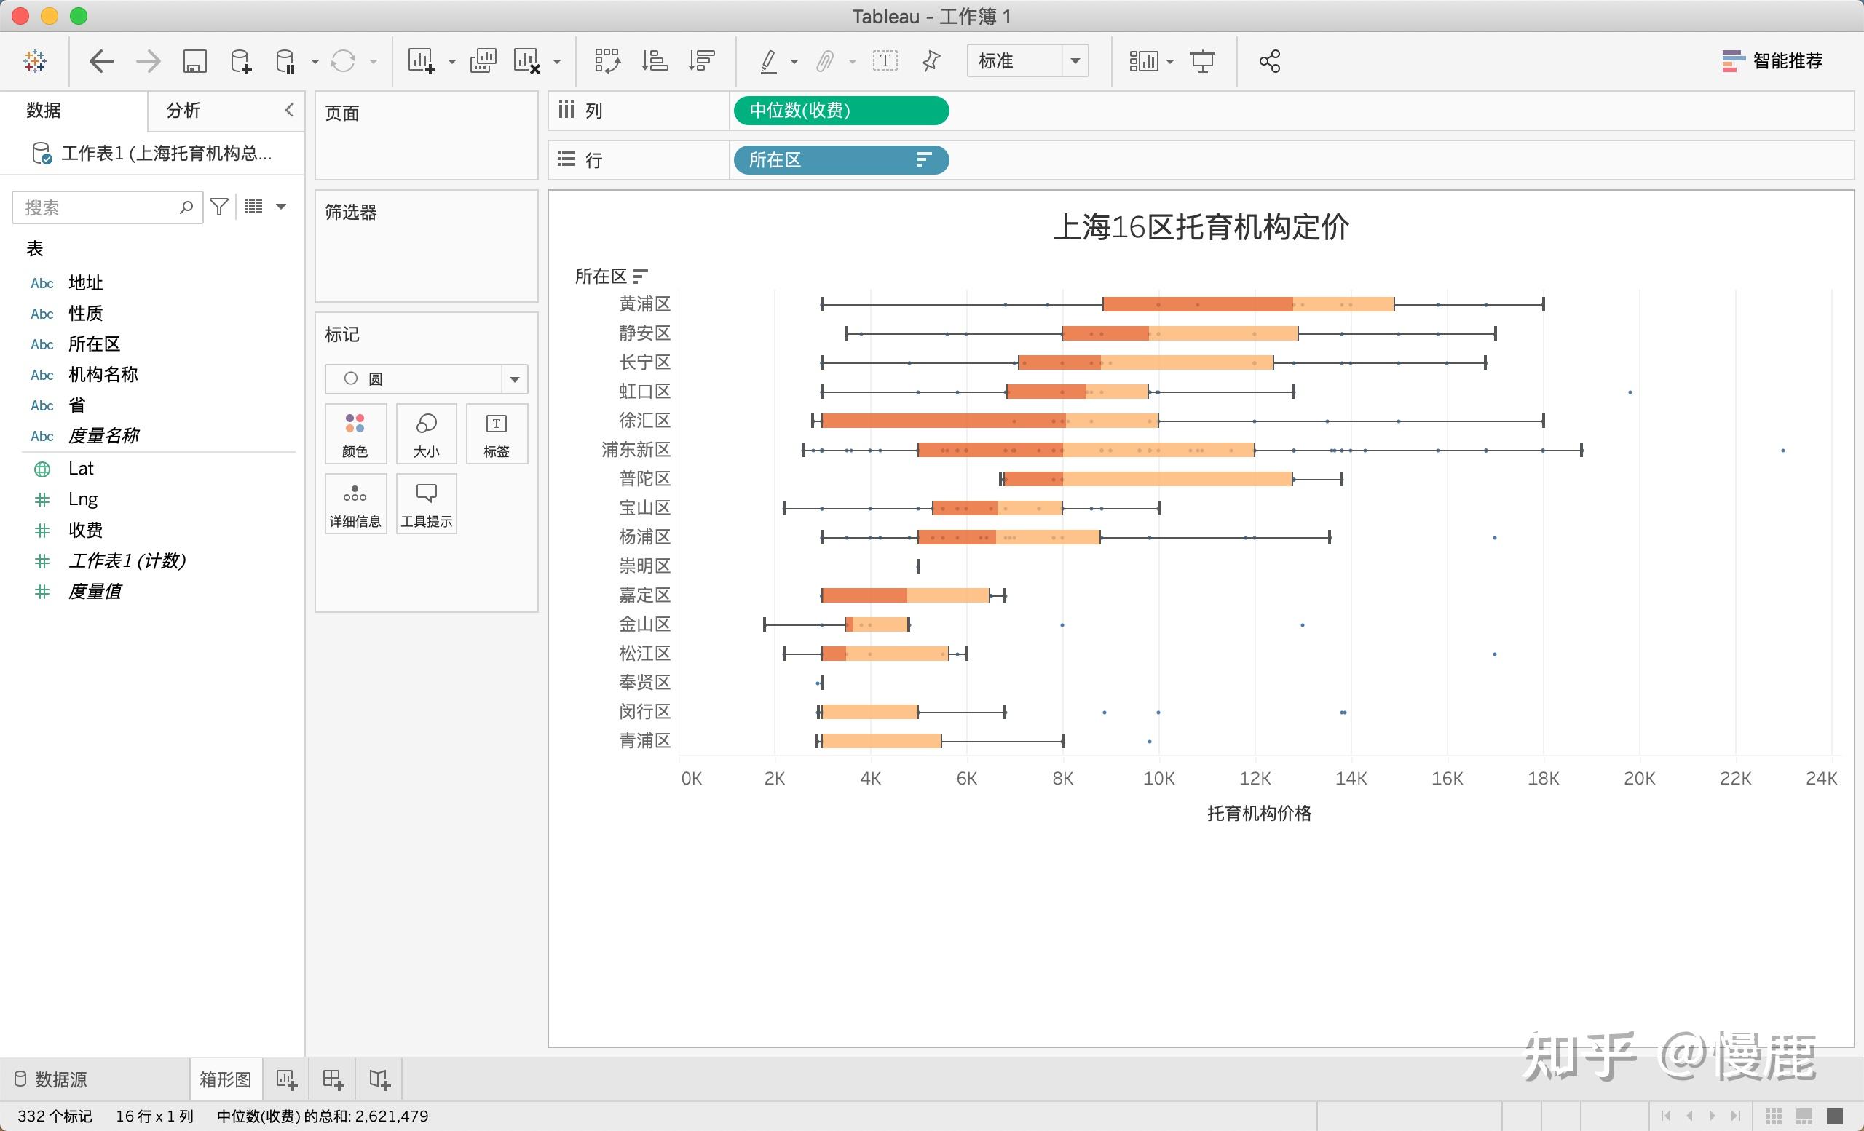Click the search field in data pane
This screenshot has width=1864, height=1131.
click(x=108, y=207)
